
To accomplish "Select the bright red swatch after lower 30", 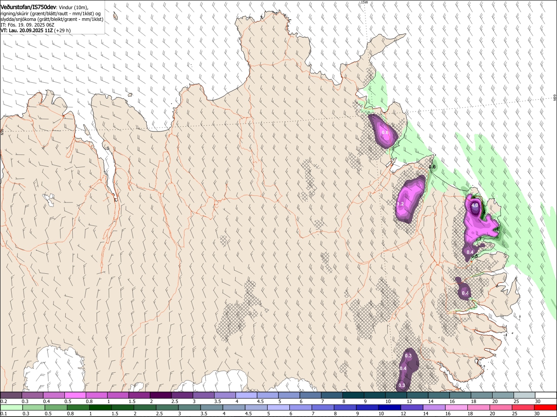I will (x=545, y=407).
